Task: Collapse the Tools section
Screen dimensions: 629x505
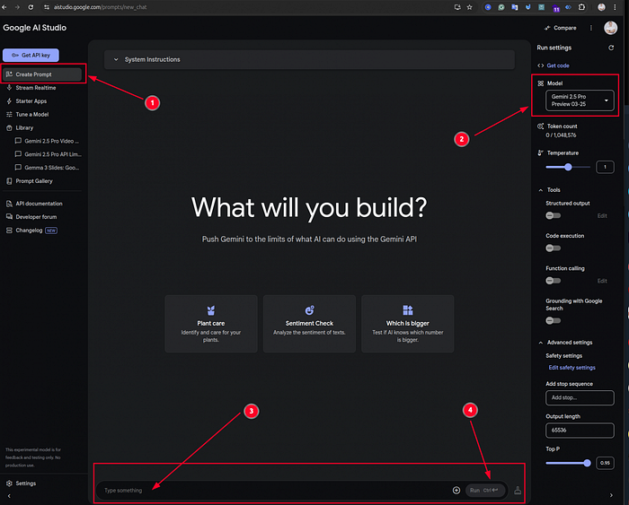Action: (x=541, y=190)
